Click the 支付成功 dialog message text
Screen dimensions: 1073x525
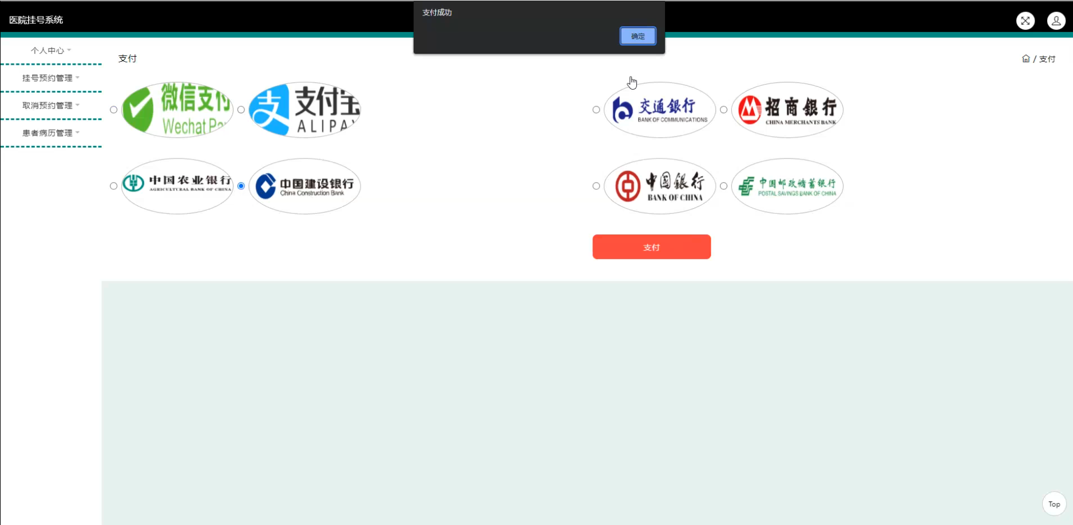pos(437,13)
